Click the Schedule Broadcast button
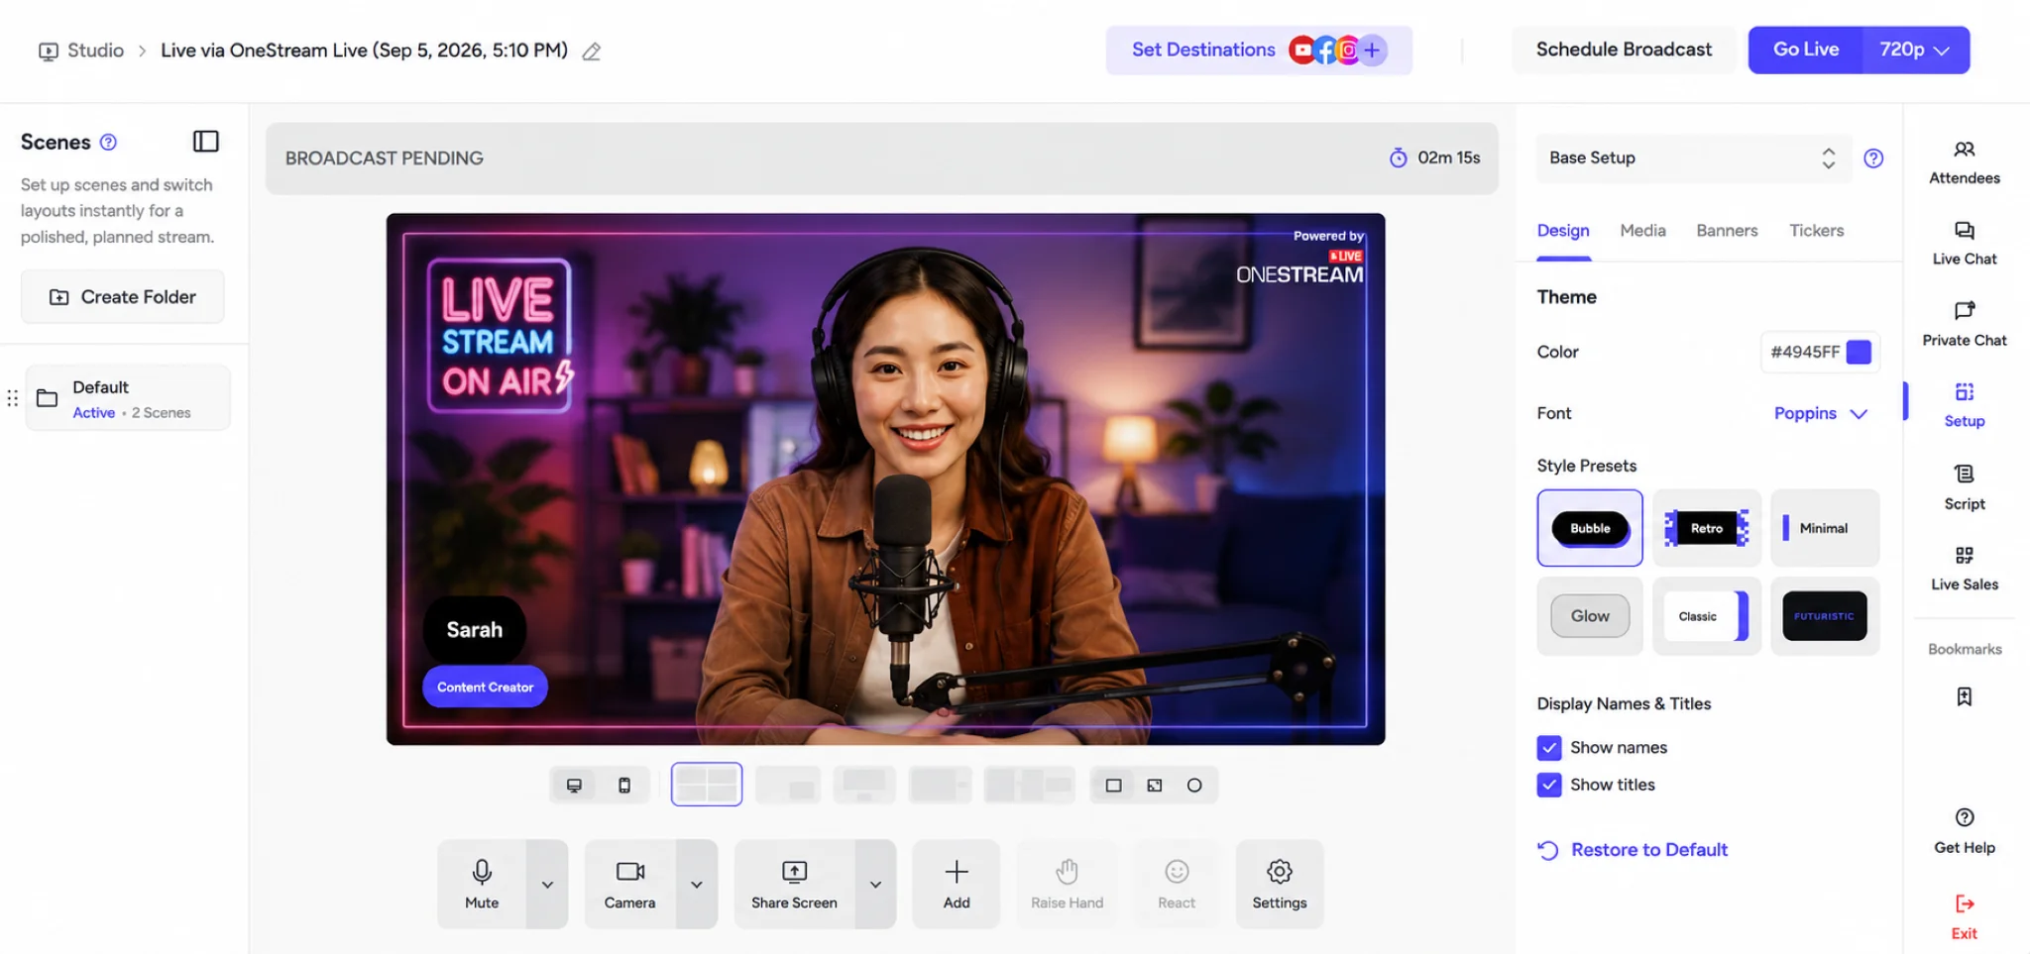2030x954 pixels. (x=1624, y=50)
